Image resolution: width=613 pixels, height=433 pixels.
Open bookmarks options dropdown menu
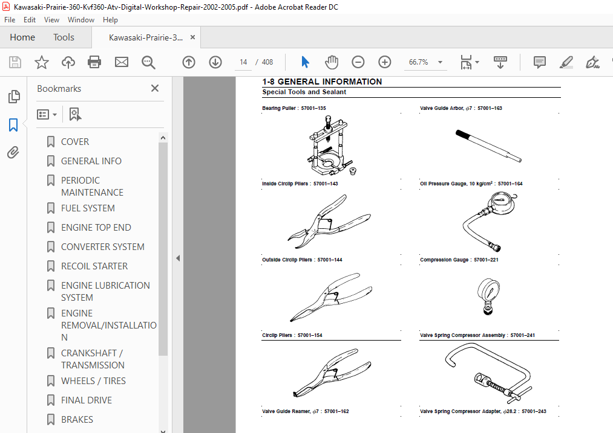pos(47,114)
